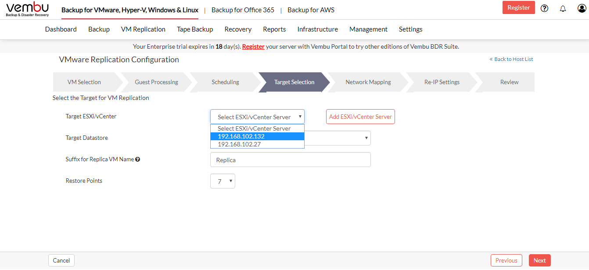Open the Management menu

pyautogui.click(x=368, y=29)
